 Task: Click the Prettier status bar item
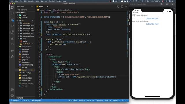(116, 101)
